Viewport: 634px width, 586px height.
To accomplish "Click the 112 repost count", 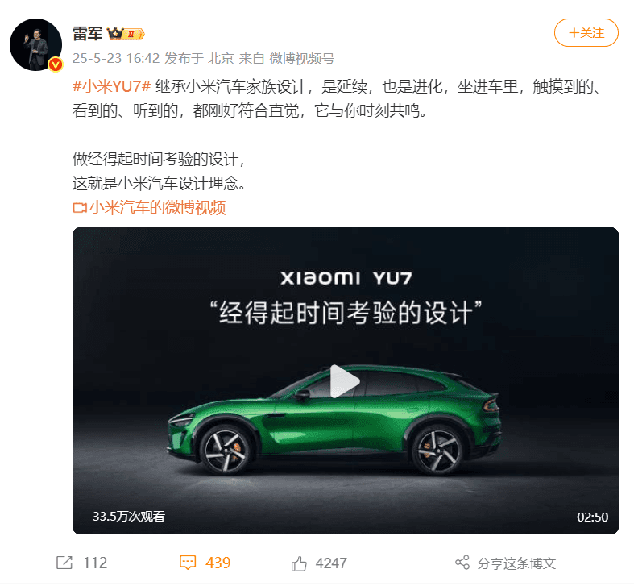I will click(x=95, y=563).
